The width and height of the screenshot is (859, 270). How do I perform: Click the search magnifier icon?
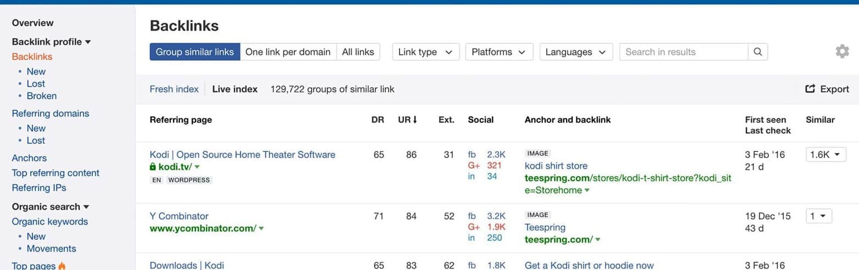click(758, 52)
